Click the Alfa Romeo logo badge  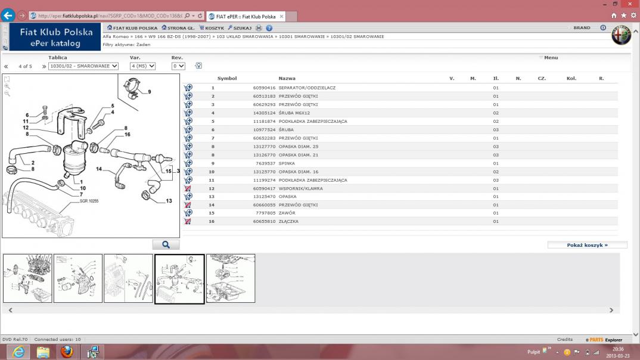point(621,36)
